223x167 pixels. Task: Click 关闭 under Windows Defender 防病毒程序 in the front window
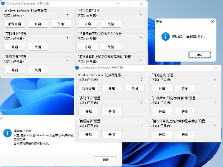[x=135, y=88]
